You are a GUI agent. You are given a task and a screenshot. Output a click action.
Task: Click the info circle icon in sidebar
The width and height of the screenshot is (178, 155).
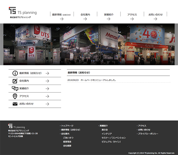[15, 73]
